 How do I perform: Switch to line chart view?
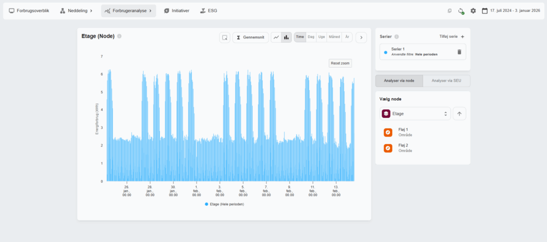point(276,38)
